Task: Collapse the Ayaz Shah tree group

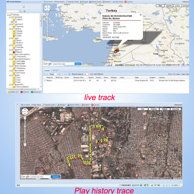Action: [x=10, y=45]
